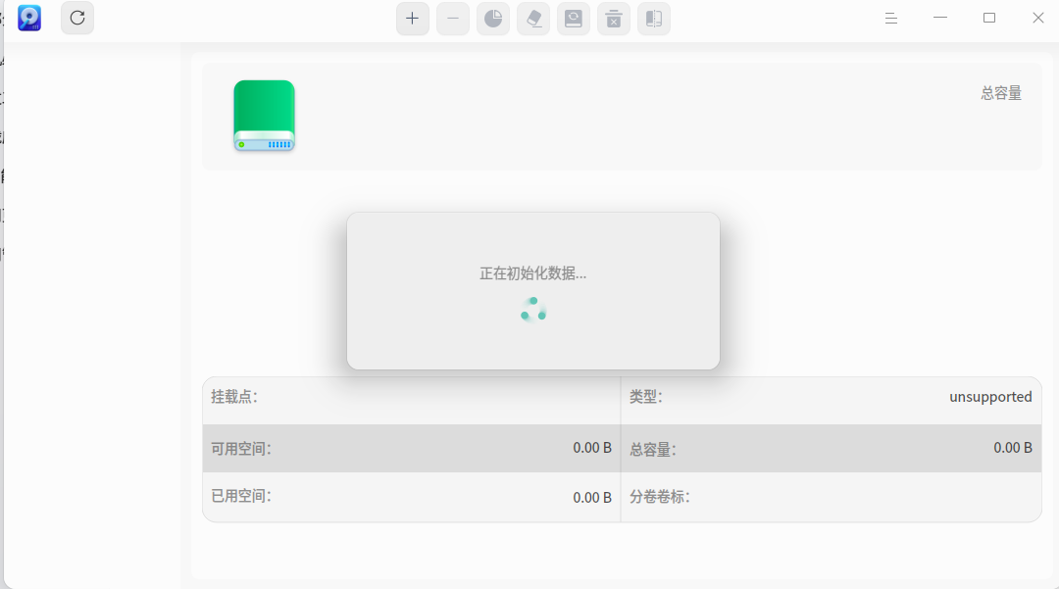Click the disk utility app logo
Viewport: 1059px width, 589px height.
[29, 19]
